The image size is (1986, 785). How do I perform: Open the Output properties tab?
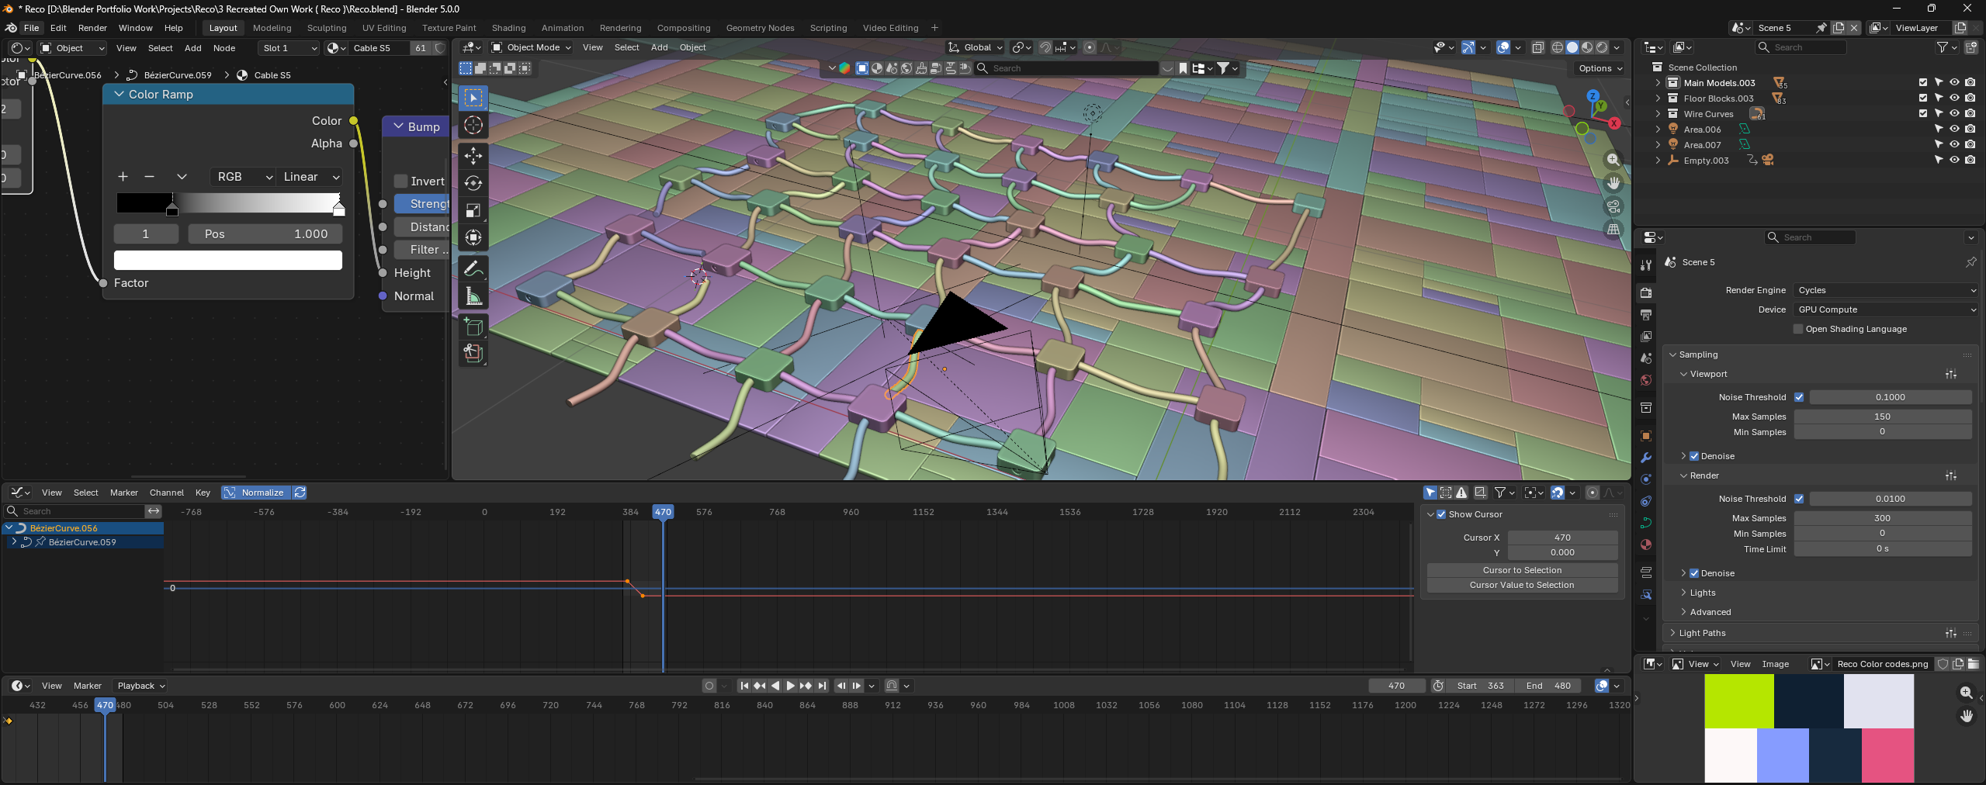(x=1645, y=315)
